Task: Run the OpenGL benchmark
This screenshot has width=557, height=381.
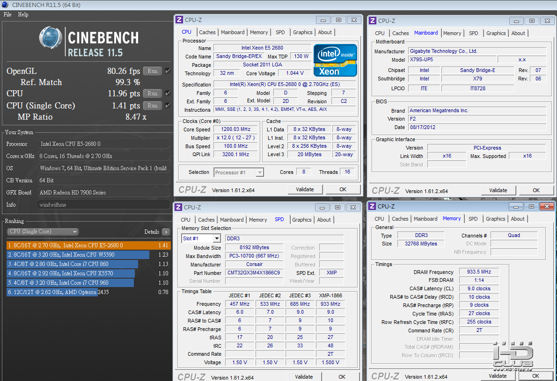Action: click(x=152, y=71)
